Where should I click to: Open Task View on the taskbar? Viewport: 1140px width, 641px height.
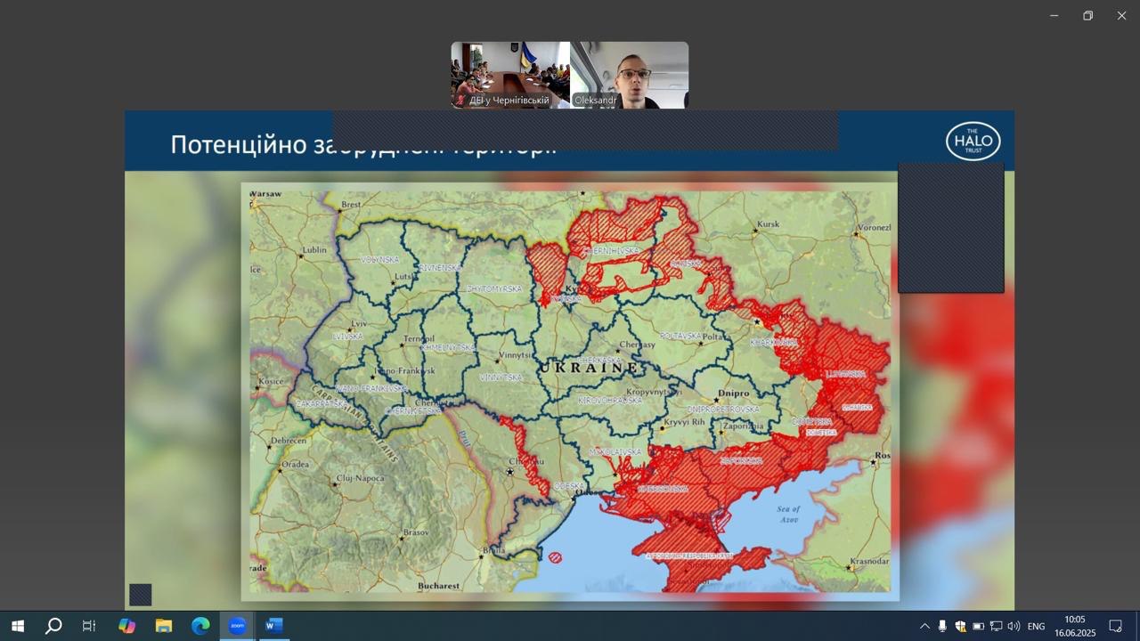(89, 626)
